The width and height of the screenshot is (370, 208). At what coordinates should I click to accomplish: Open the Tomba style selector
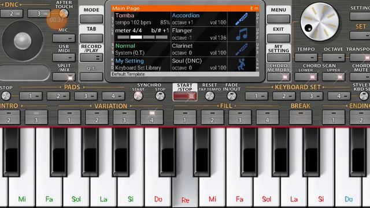pyautogui.click(x=142, y=19)
